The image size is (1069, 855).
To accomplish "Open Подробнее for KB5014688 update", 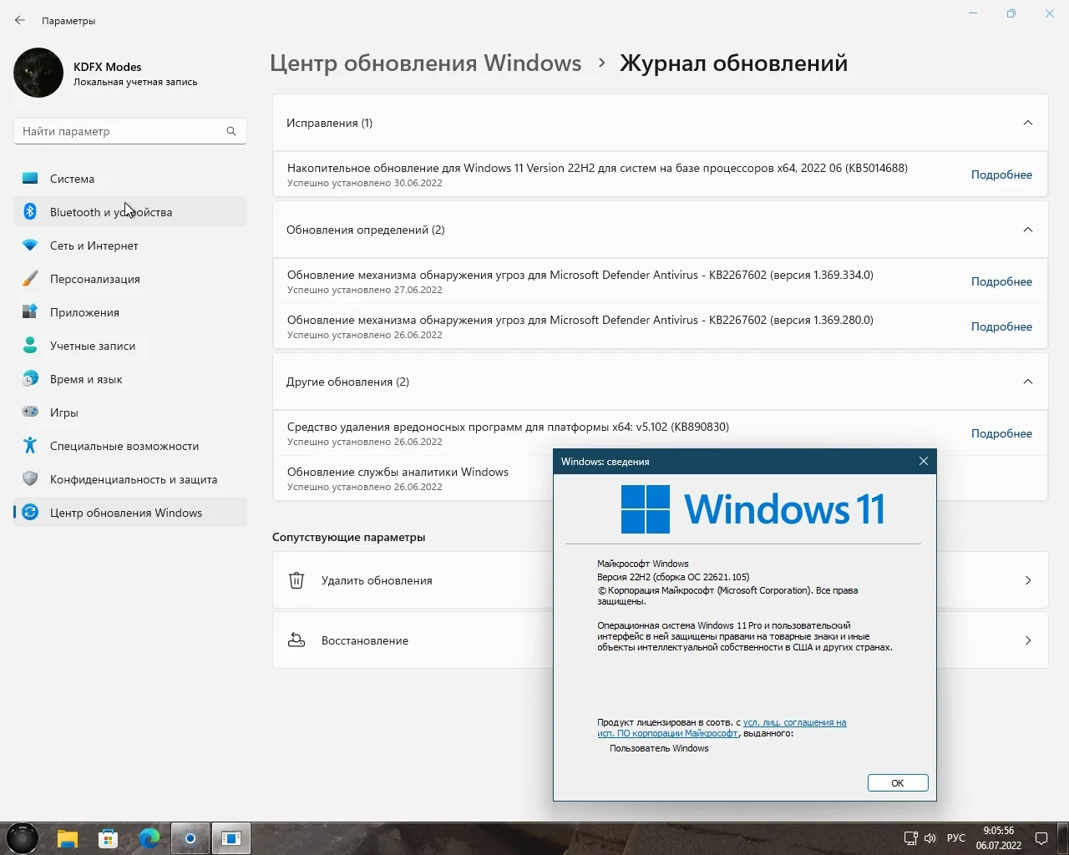I will (1001, 175).
